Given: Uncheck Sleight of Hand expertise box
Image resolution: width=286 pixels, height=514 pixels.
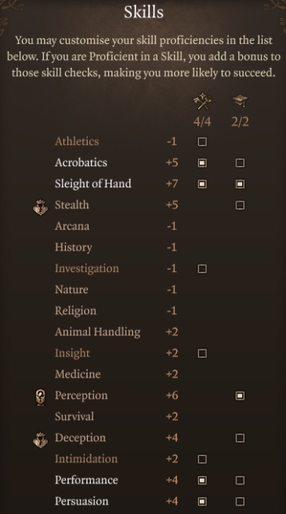Looking at the screenshot, I should pos(240,184).
